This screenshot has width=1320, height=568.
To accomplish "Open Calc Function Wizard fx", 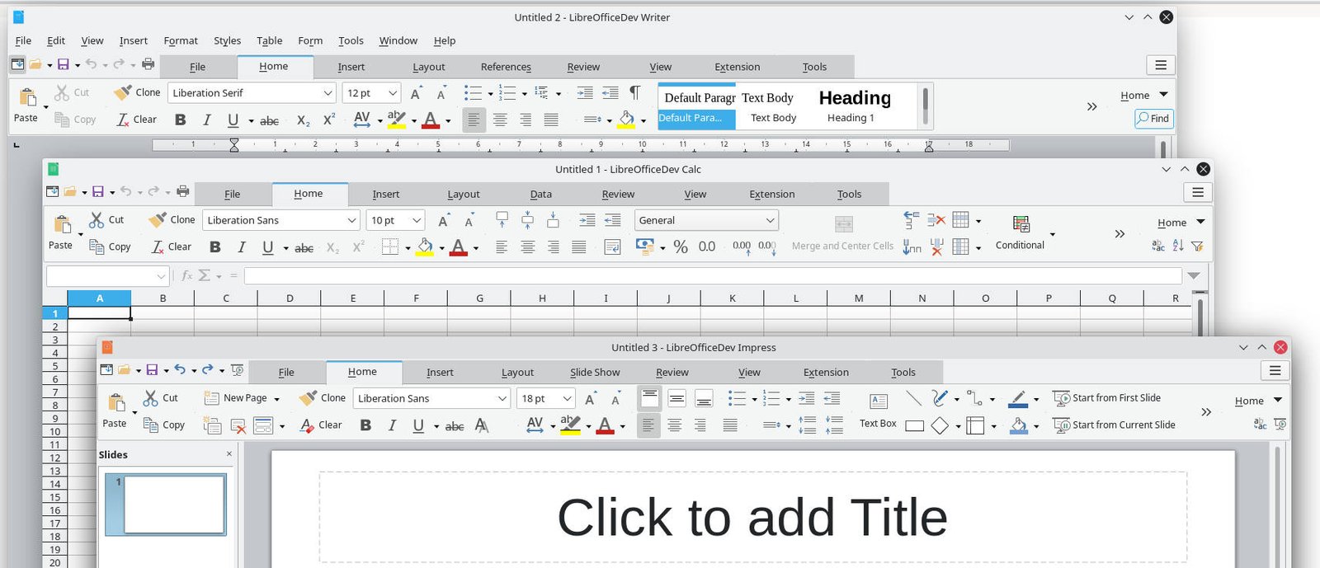I will pos(186,275).
